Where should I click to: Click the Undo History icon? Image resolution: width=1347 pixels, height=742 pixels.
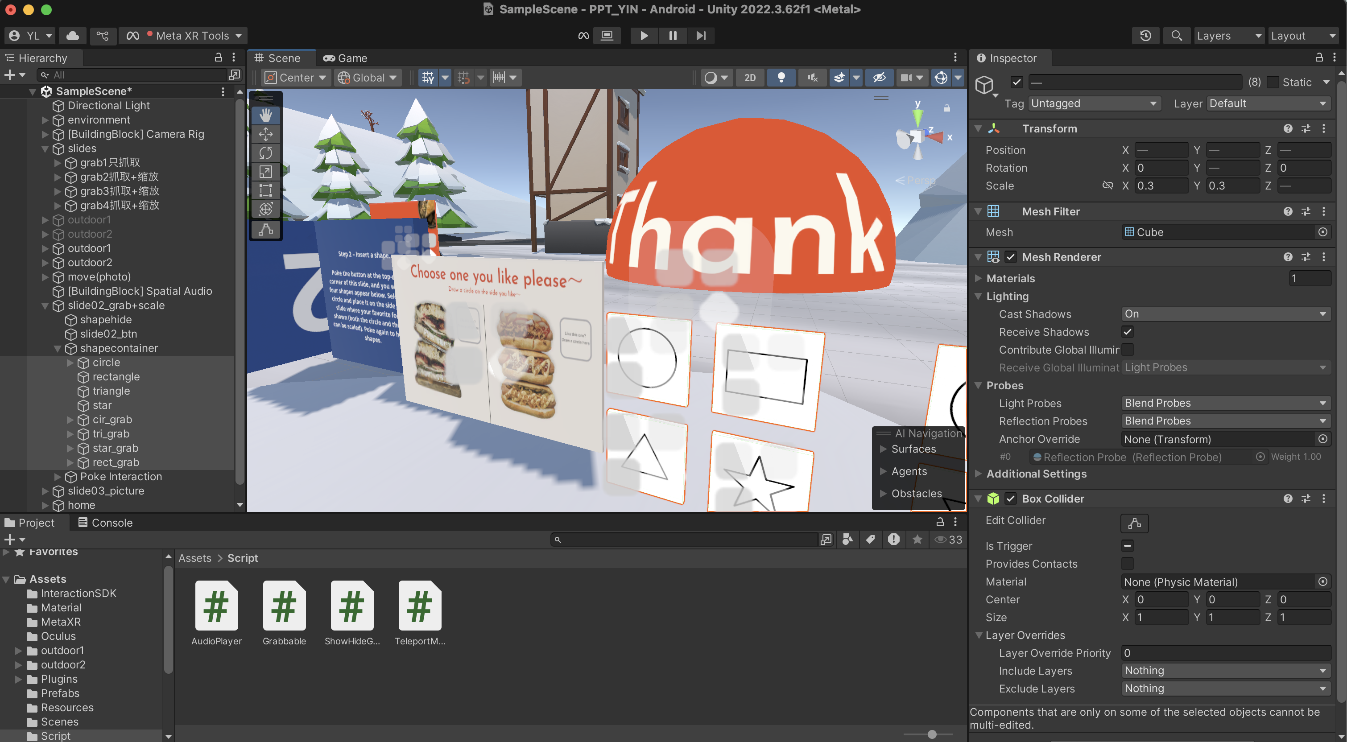(1145, 36)
